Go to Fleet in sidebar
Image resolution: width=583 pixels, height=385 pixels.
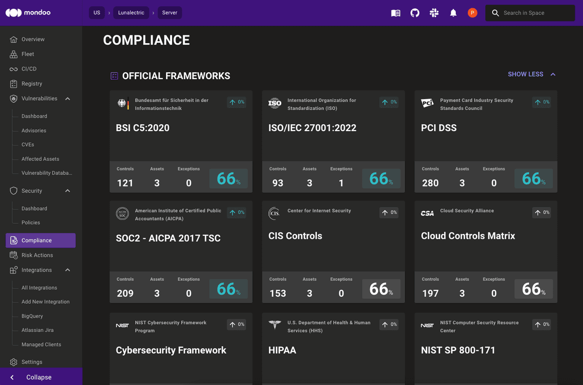[28, 54]
